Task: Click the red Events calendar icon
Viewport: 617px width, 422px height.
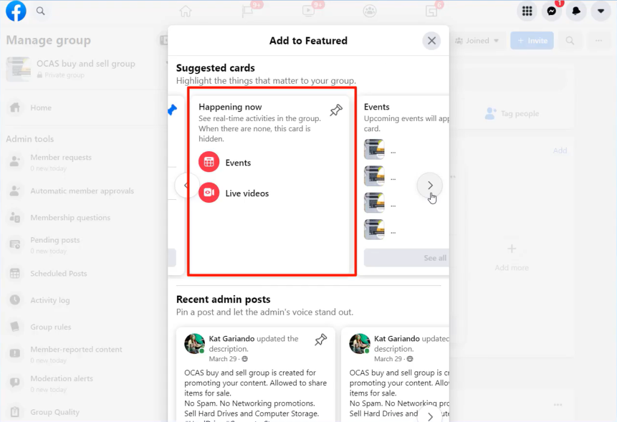Action: point(209,163)
